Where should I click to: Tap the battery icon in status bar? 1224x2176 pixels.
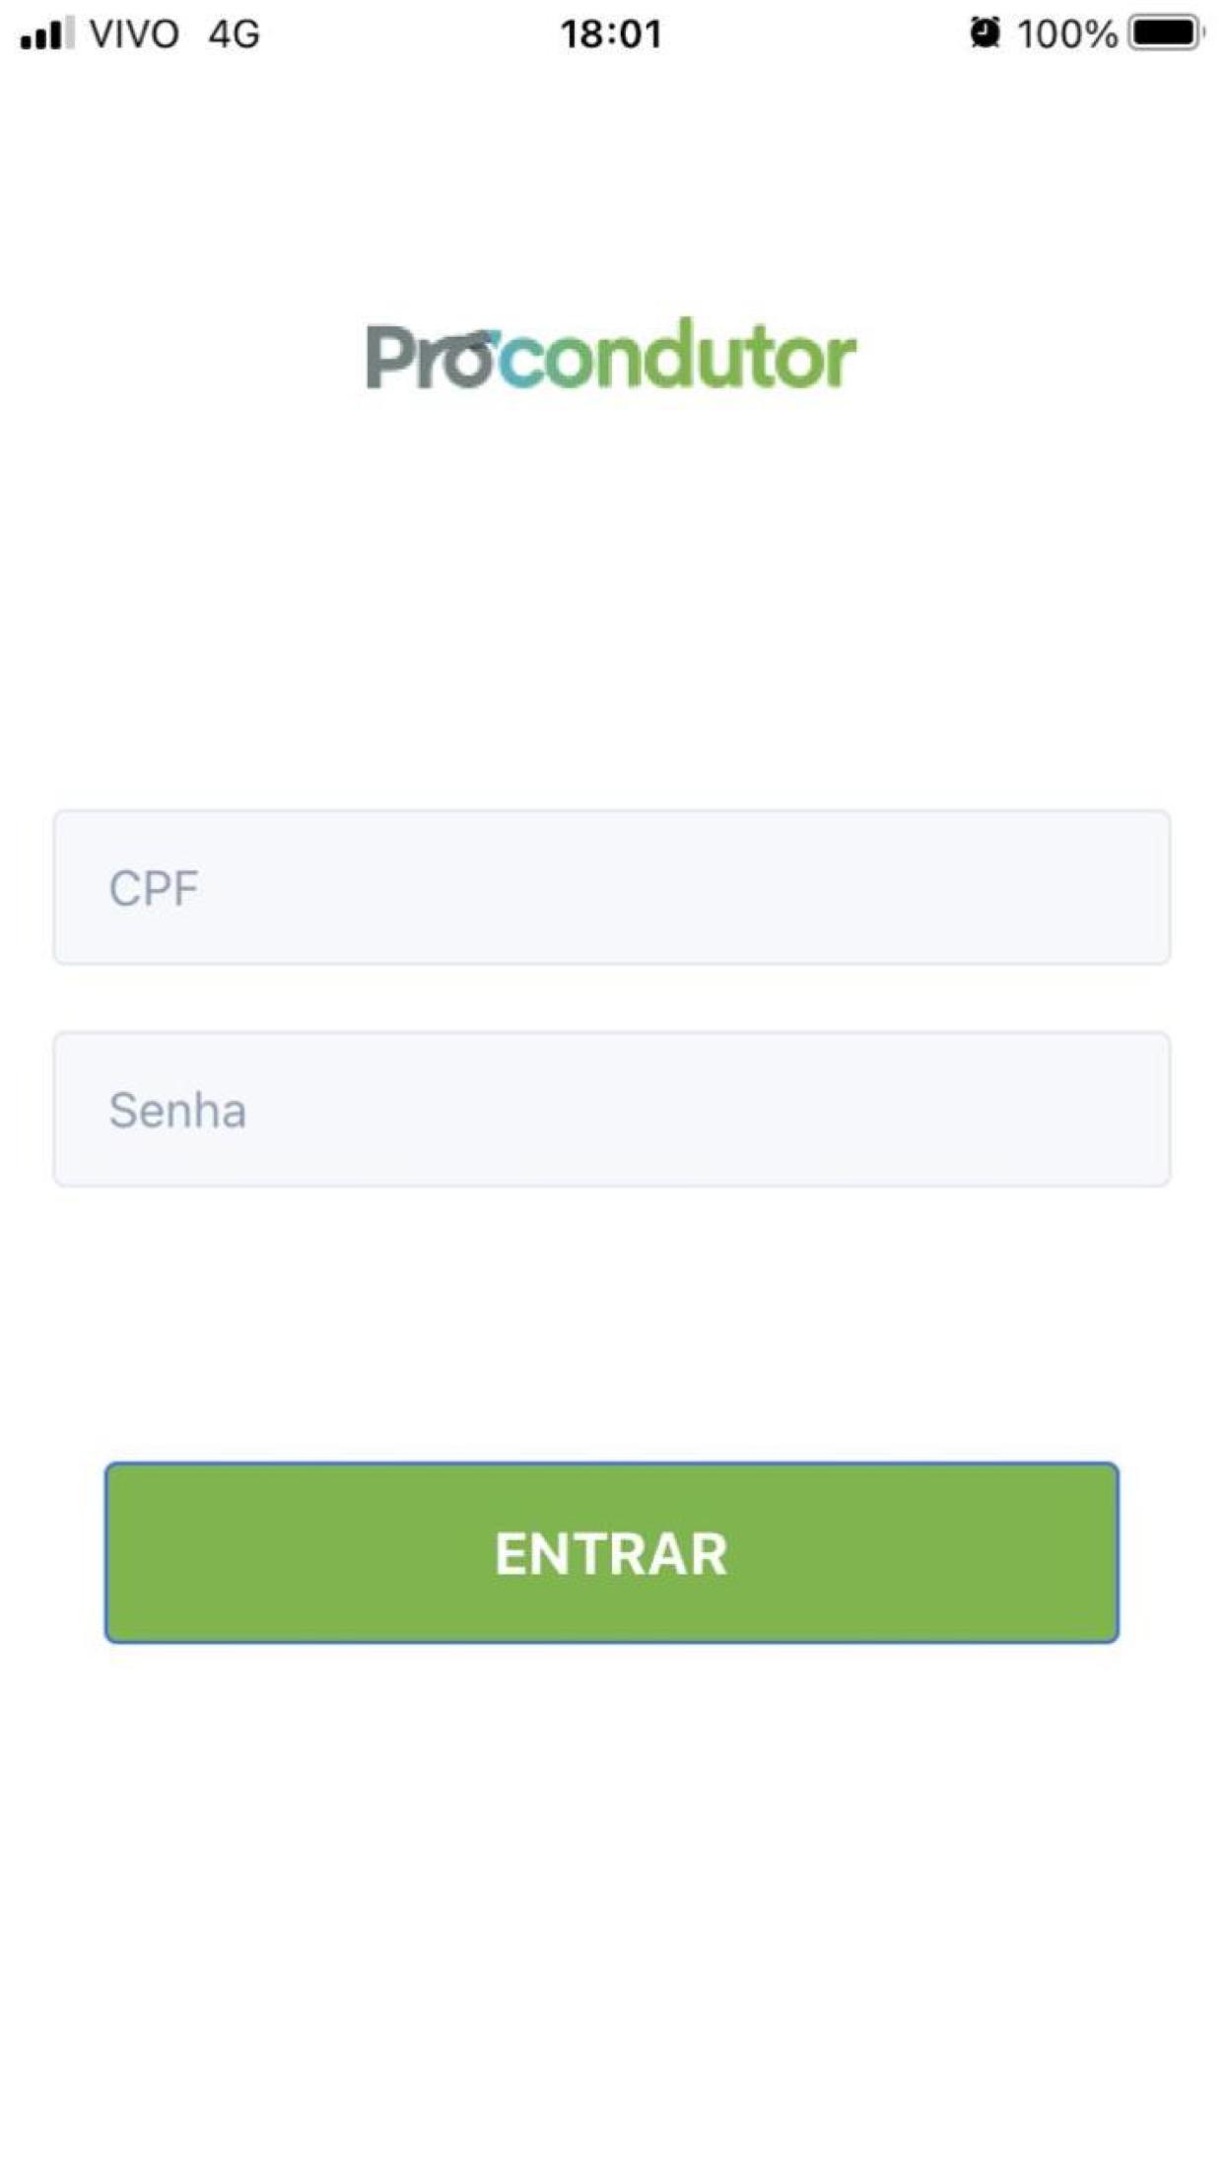[1166, 34]
